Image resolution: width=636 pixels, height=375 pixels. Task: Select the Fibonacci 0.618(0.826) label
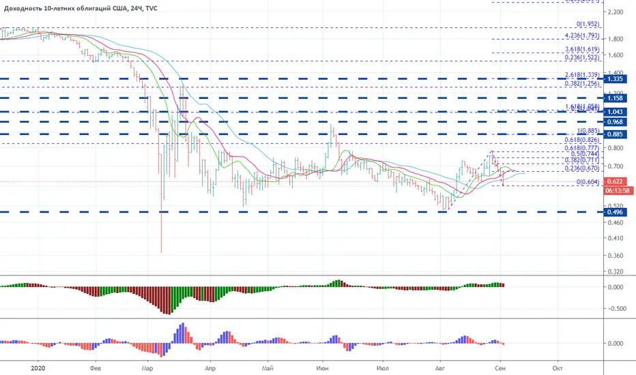pyautogui.click(x=582, y=140)
